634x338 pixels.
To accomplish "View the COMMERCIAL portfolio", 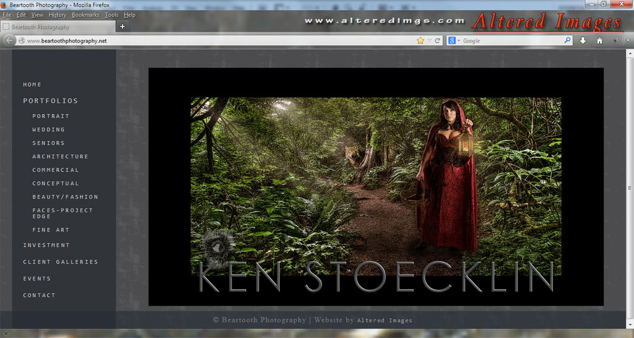I will [55, 170].
